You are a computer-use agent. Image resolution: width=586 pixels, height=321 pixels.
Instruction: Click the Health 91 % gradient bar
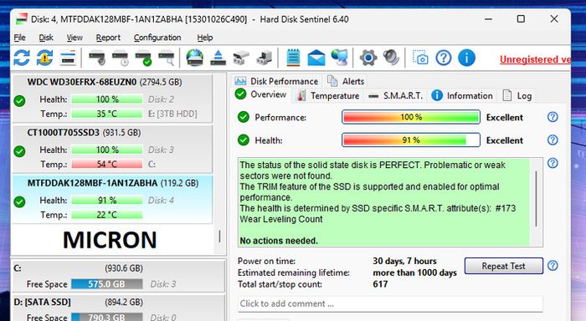(x=411, y=140)
